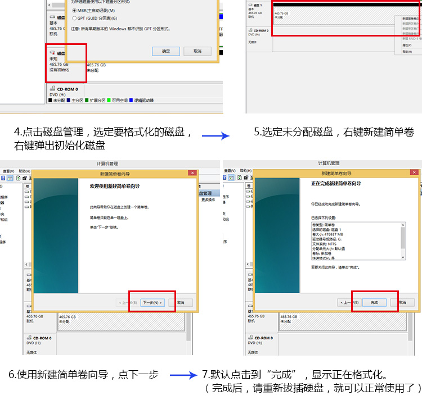Image resolution: width=422 pixels, height=400 pixels.
Task: Open 帮助(H) menu in the welcome wizard window
Action: click(x=25, y=171)
